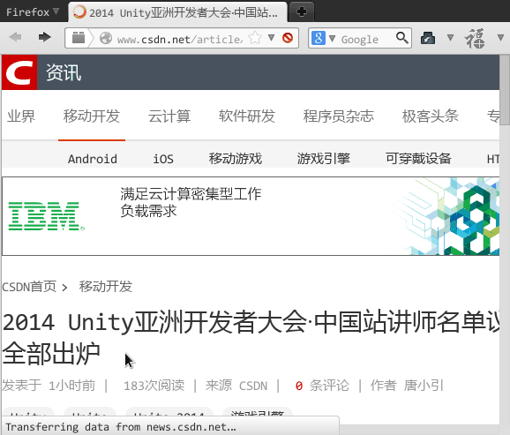Click the CSDN red C logo

tap(19, 72)
